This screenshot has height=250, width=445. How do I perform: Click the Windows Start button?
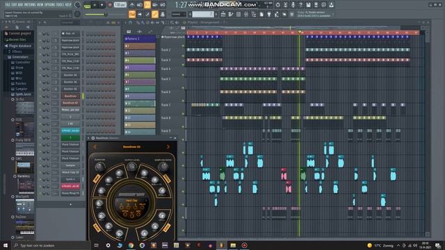[x=6, y=245]
